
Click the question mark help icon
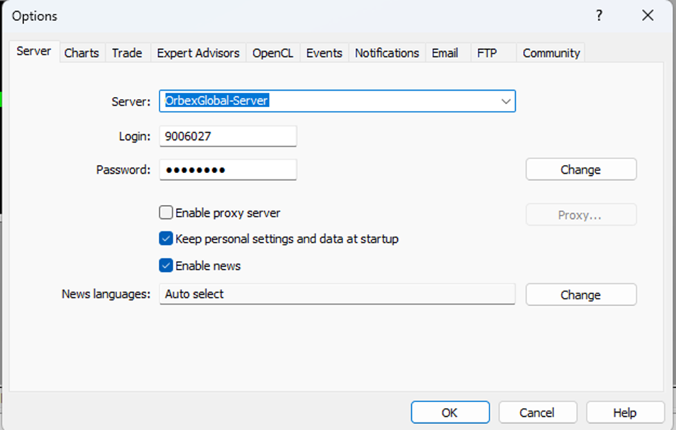(599, 16)
